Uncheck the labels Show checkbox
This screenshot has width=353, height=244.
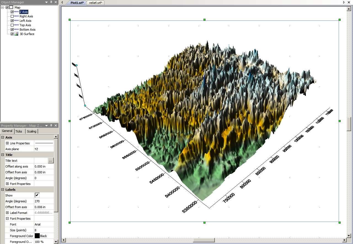(x=37, y=195)
